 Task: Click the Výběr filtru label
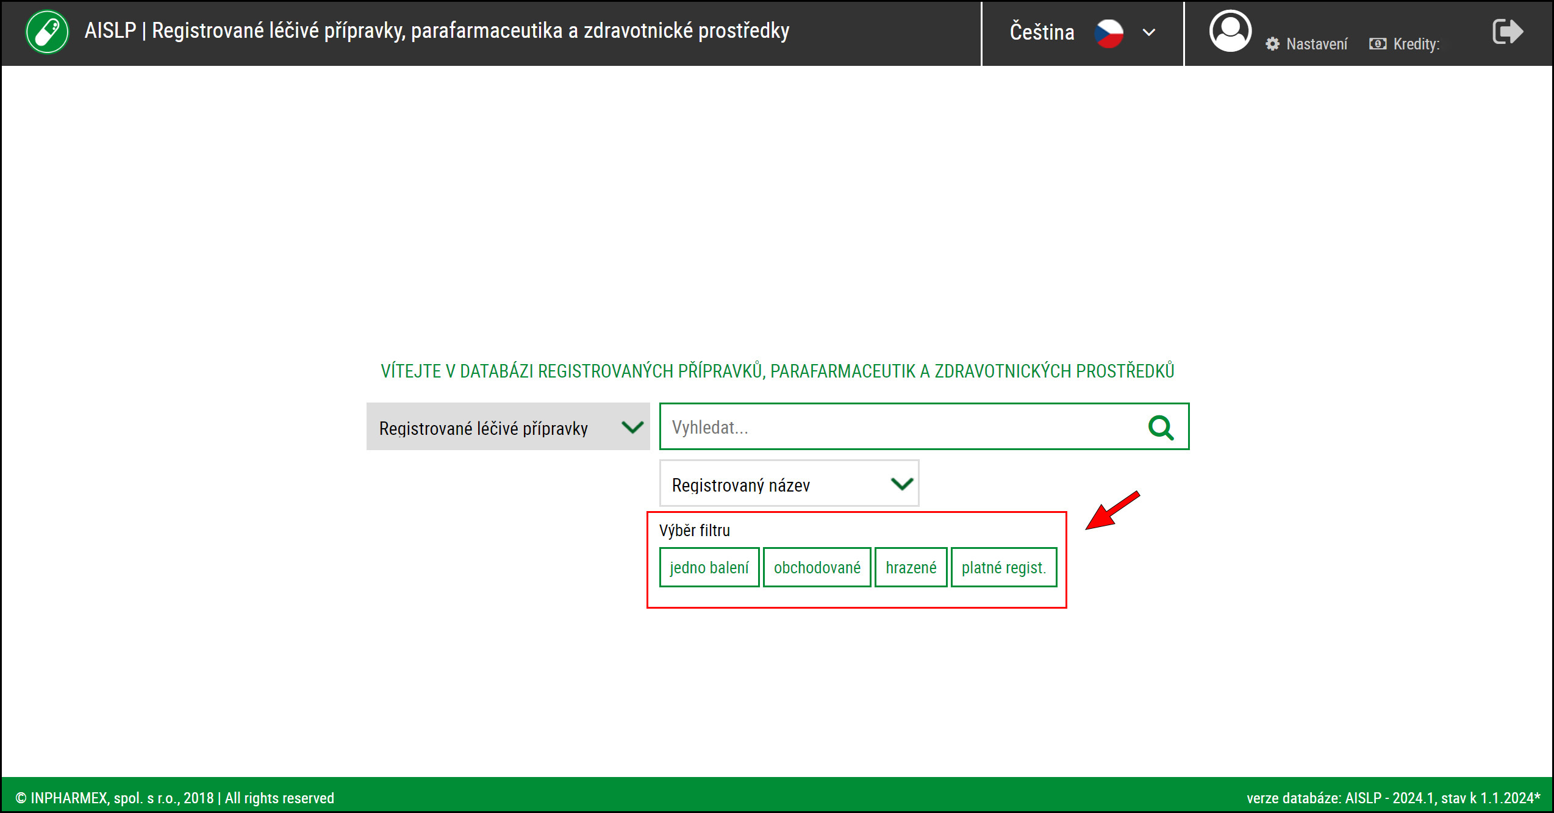(x=695, y=530)
